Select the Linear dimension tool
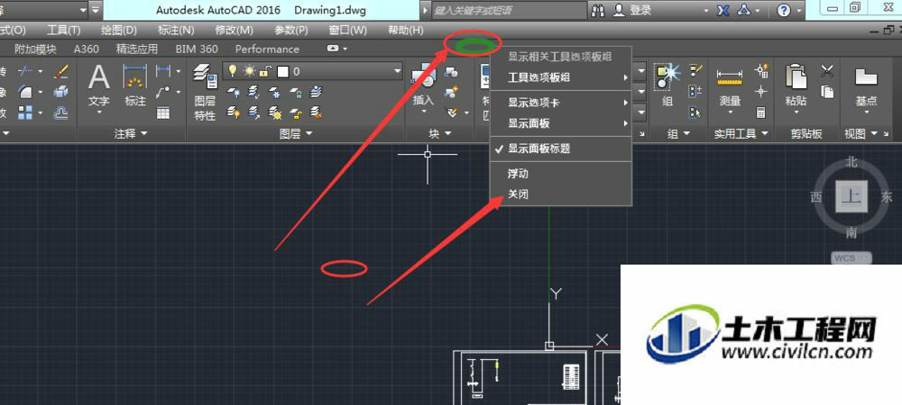The width and height of the screenshot is (902, 405). pos(164,71)
